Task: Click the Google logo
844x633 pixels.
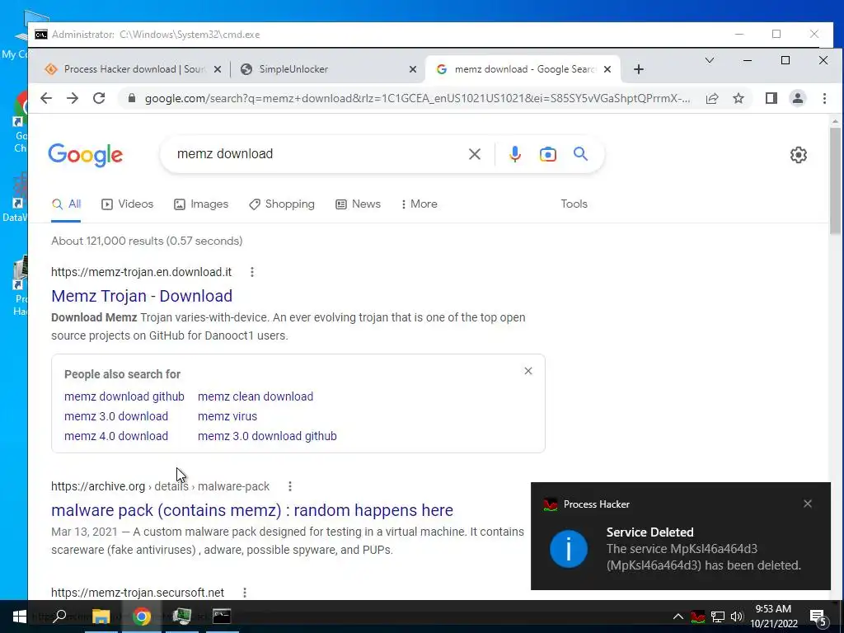Action: pos(86,155)
